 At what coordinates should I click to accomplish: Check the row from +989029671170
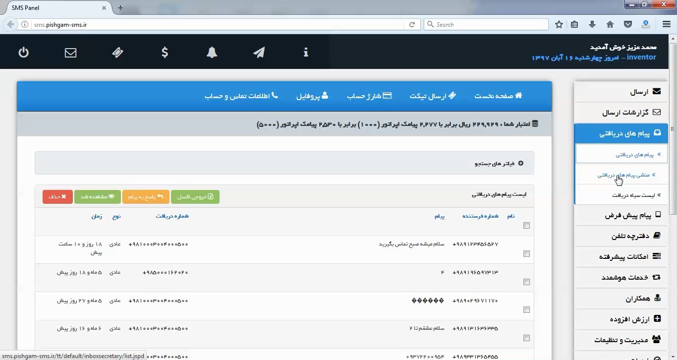526,310
